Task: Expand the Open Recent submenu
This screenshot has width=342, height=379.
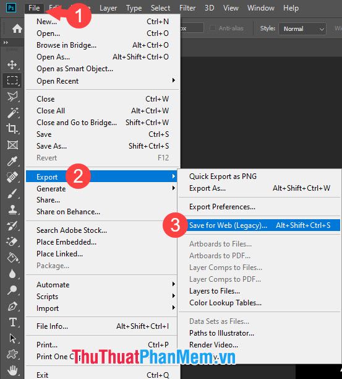Action: click(102, 81)
